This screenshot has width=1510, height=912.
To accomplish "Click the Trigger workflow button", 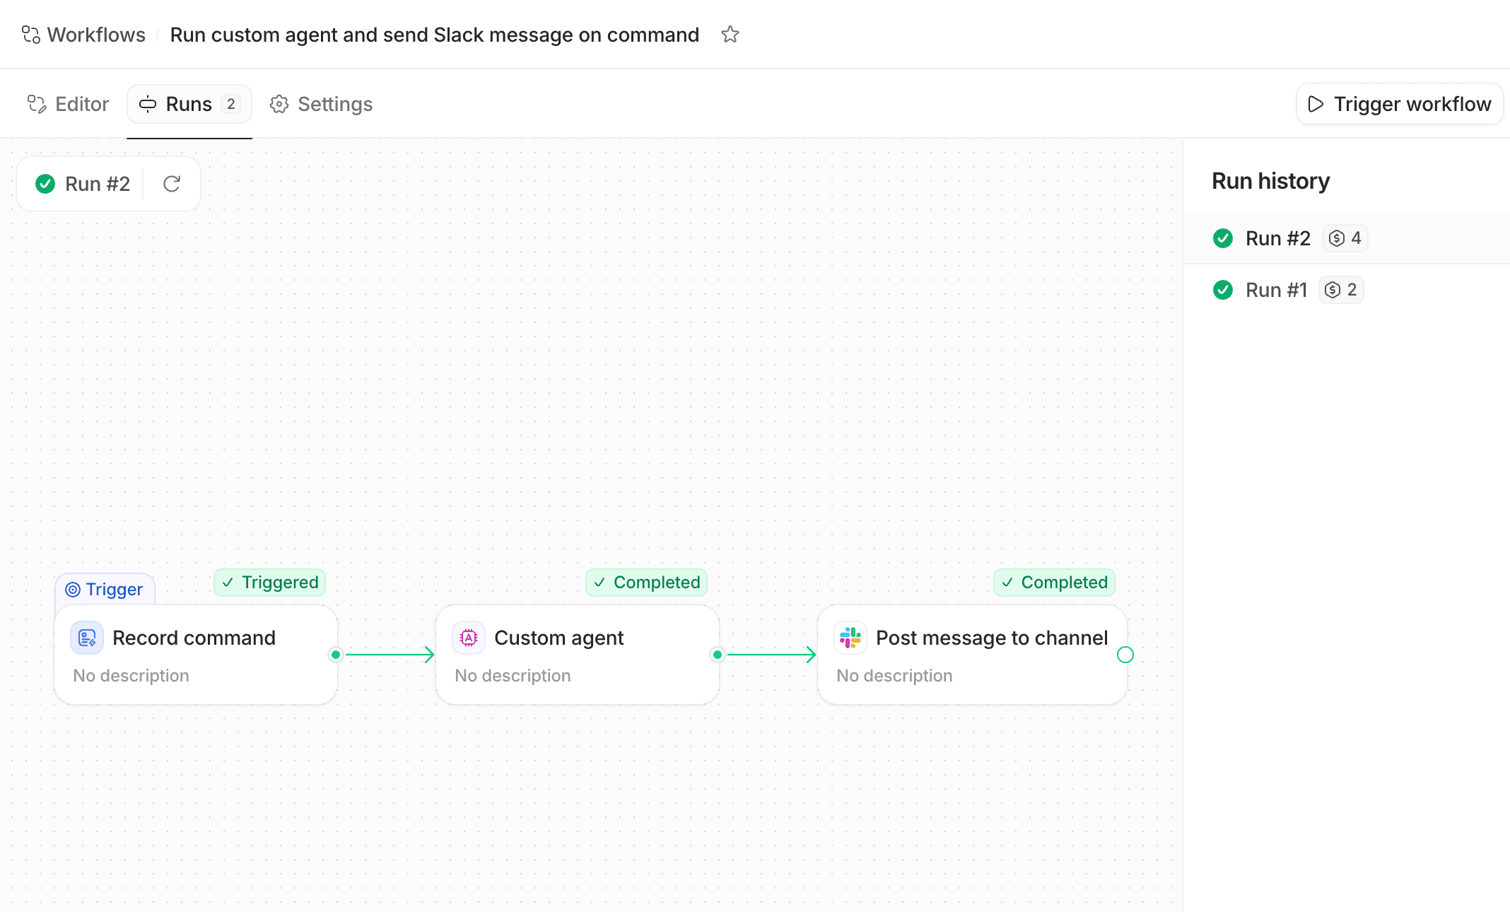I will tap(1400, 104).
